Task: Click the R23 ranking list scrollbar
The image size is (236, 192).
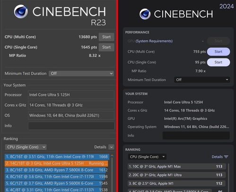Action: [x=112, y=173]
